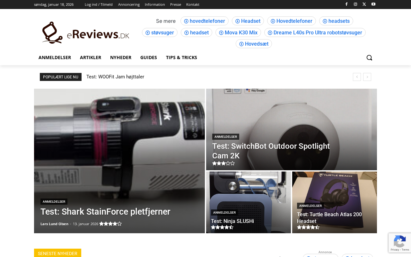Click the POPULÆRT LIGE NU label
This screenshot has width=411, height=257.
[61, 77]
